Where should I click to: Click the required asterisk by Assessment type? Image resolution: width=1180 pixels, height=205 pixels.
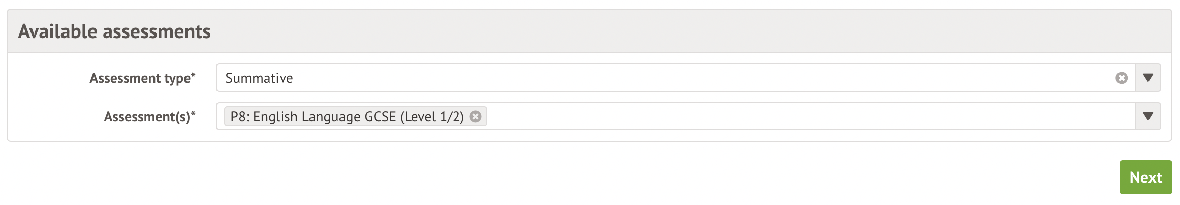(x=193, y=75)
